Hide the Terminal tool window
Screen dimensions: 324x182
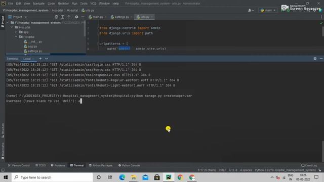[x=321, y=59]
